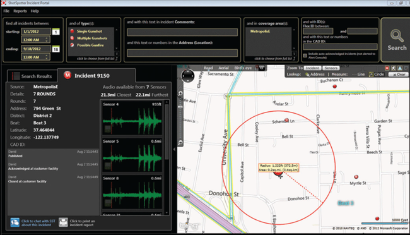The height and width of the screenshot is (235, 410).
Task: Click the map zoom out magnifier
Action: (180, 143)
